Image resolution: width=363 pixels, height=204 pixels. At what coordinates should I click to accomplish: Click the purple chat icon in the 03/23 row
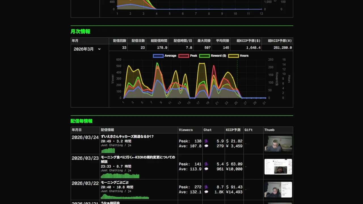click(x=206, y=164)
